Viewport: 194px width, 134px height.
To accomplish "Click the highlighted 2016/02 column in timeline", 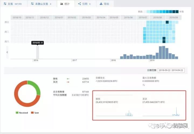I will 37,52.
